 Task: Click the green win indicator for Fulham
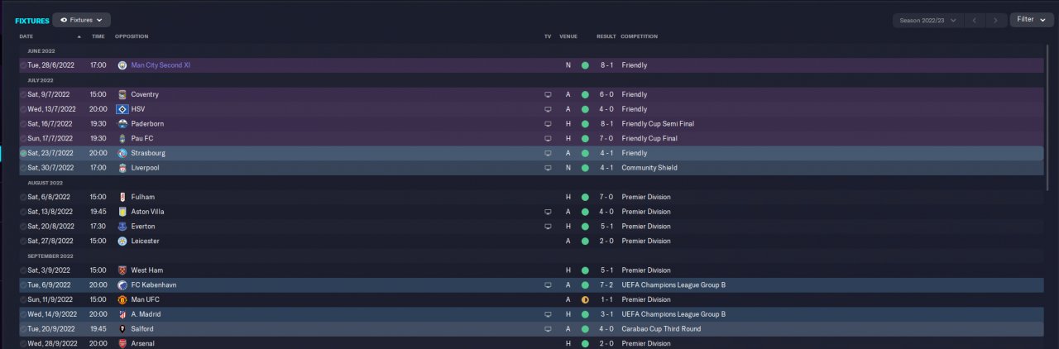pyautogui.click(x=585, y=197)
